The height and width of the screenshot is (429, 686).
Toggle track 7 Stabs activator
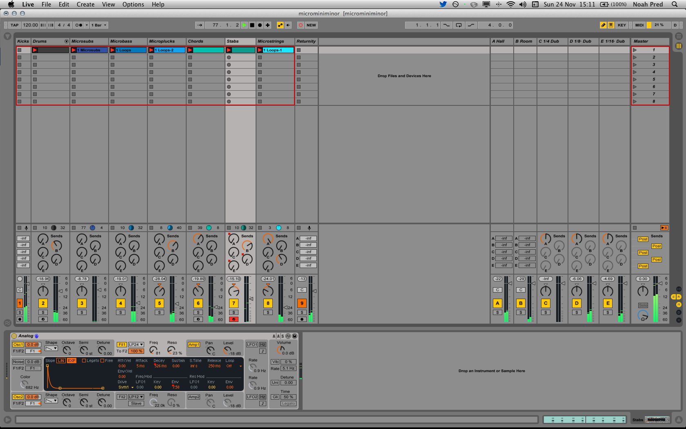(x=234, y=303)
